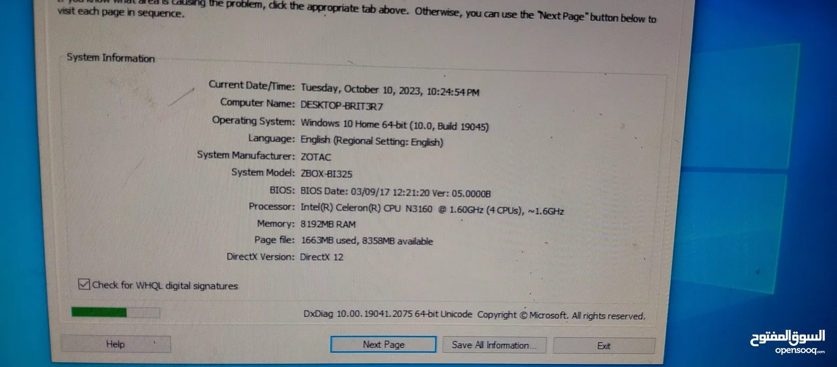Viewport: 837px width, 367px height.
Task: Click the System Model label
Action: [x=263, y=172]
